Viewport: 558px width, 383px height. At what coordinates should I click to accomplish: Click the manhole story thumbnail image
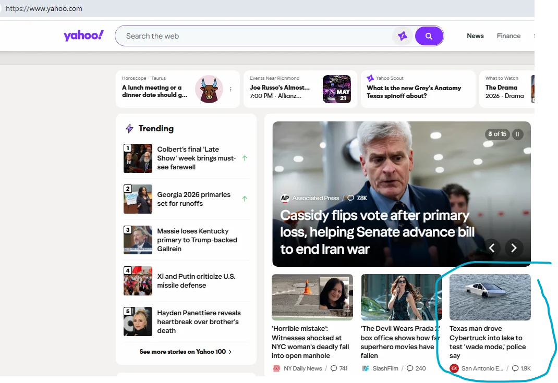pos(312,298)
